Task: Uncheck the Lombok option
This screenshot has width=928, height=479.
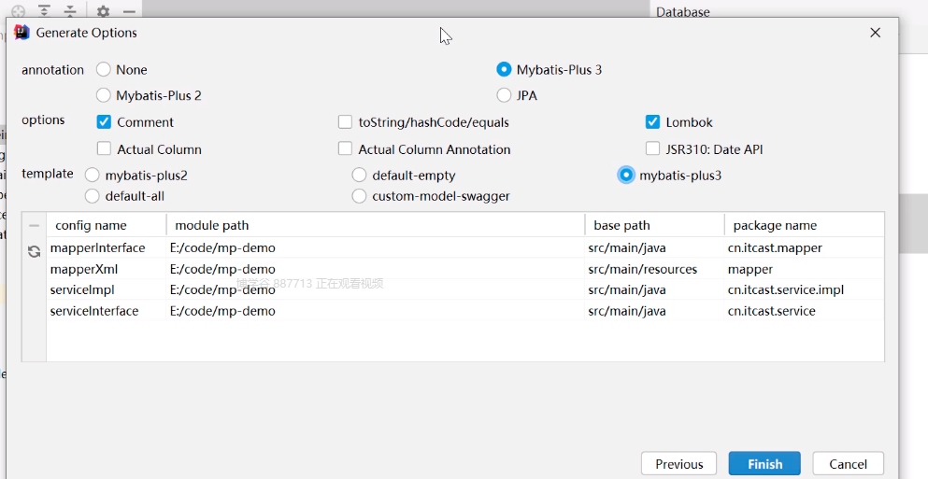Action: click(x=652, y=122)
